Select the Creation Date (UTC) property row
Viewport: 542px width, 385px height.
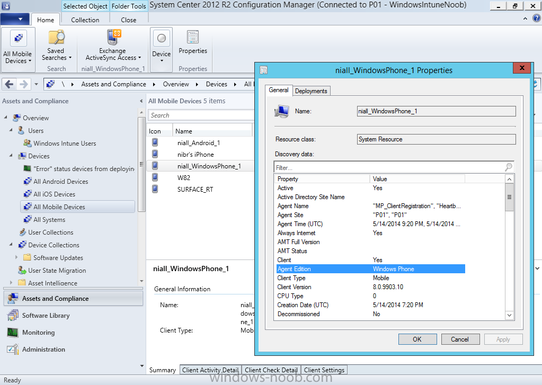tap(370, 305)
